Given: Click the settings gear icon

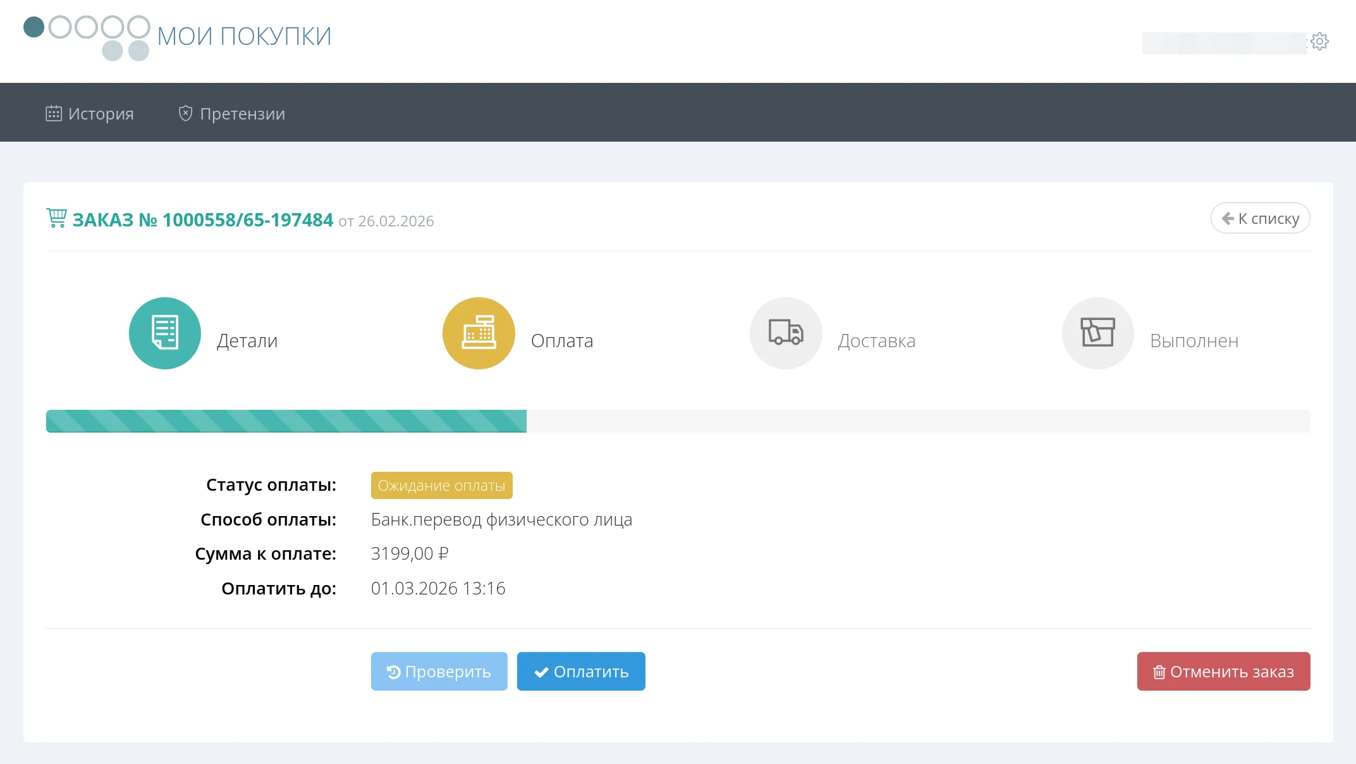Looking at the screenshot, I should pos(1319,42).
